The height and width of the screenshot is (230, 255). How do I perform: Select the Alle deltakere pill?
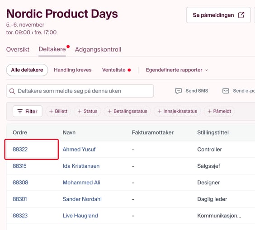[27, 70]
